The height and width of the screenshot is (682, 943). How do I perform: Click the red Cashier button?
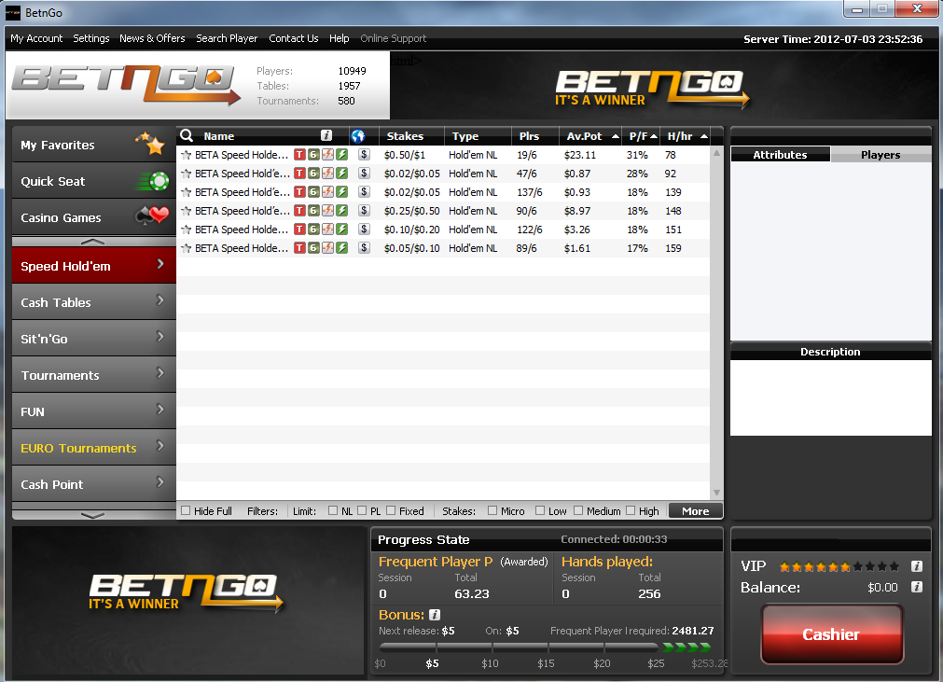832,633
